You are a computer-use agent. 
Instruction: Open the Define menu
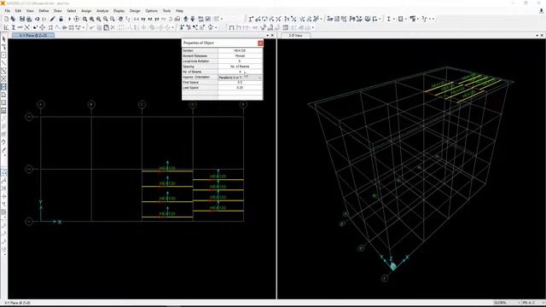(x=44, y=11)
